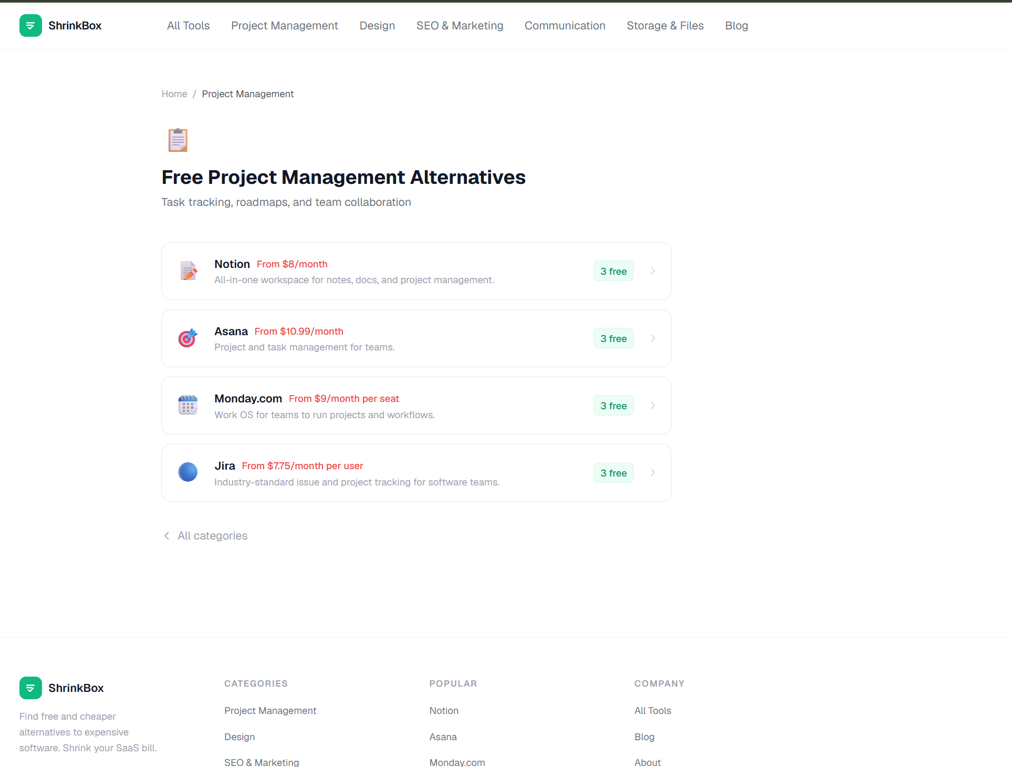
Task: Click 'Project and task management for teams.'
Action: pyautogui.click(x=305, y=347)
